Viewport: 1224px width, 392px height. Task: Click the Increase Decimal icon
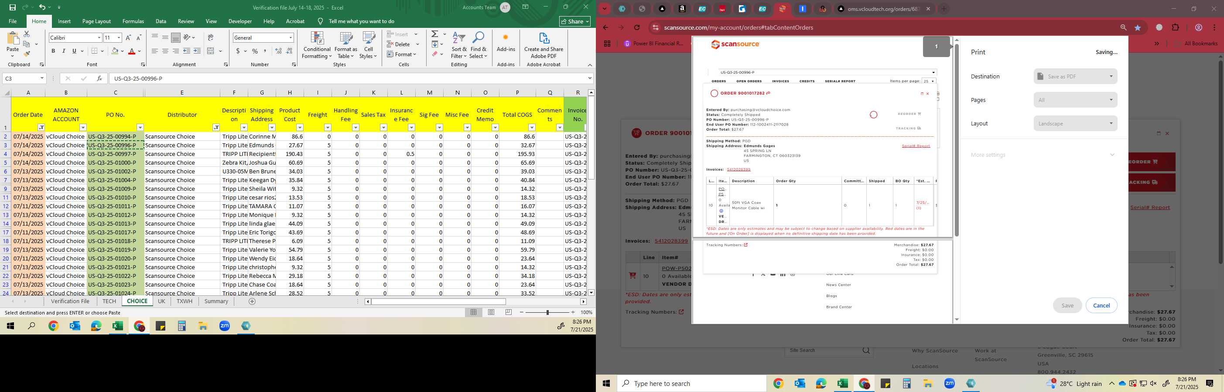pos(278,51)
